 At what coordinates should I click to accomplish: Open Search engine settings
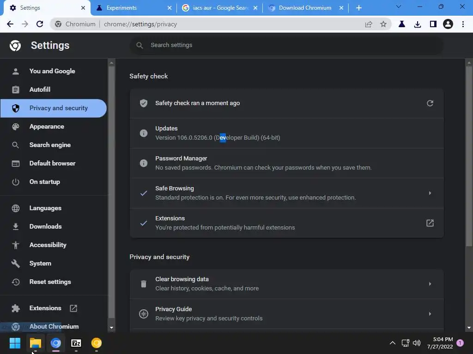53,145
